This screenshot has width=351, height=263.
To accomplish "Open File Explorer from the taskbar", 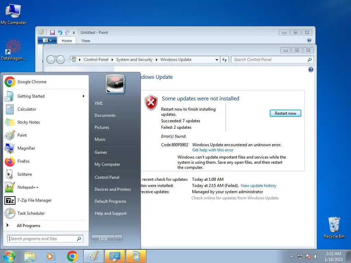I will coord(30,256).
